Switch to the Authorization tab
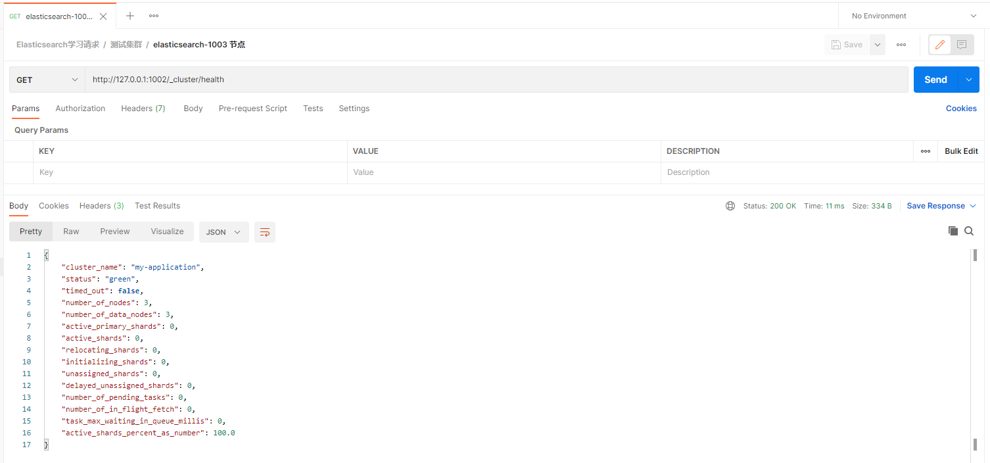This screenshot has height=463, width=990. point(80,109)
